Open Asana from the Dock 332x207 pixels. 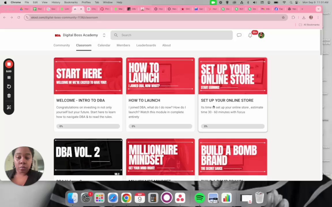click(x=180, y=198)
